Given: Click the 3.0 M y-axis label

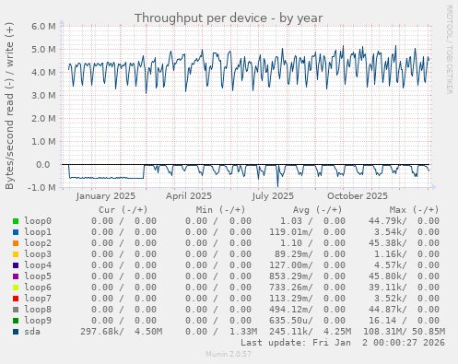Looking at the screenshot, I should tap(43, 96).
